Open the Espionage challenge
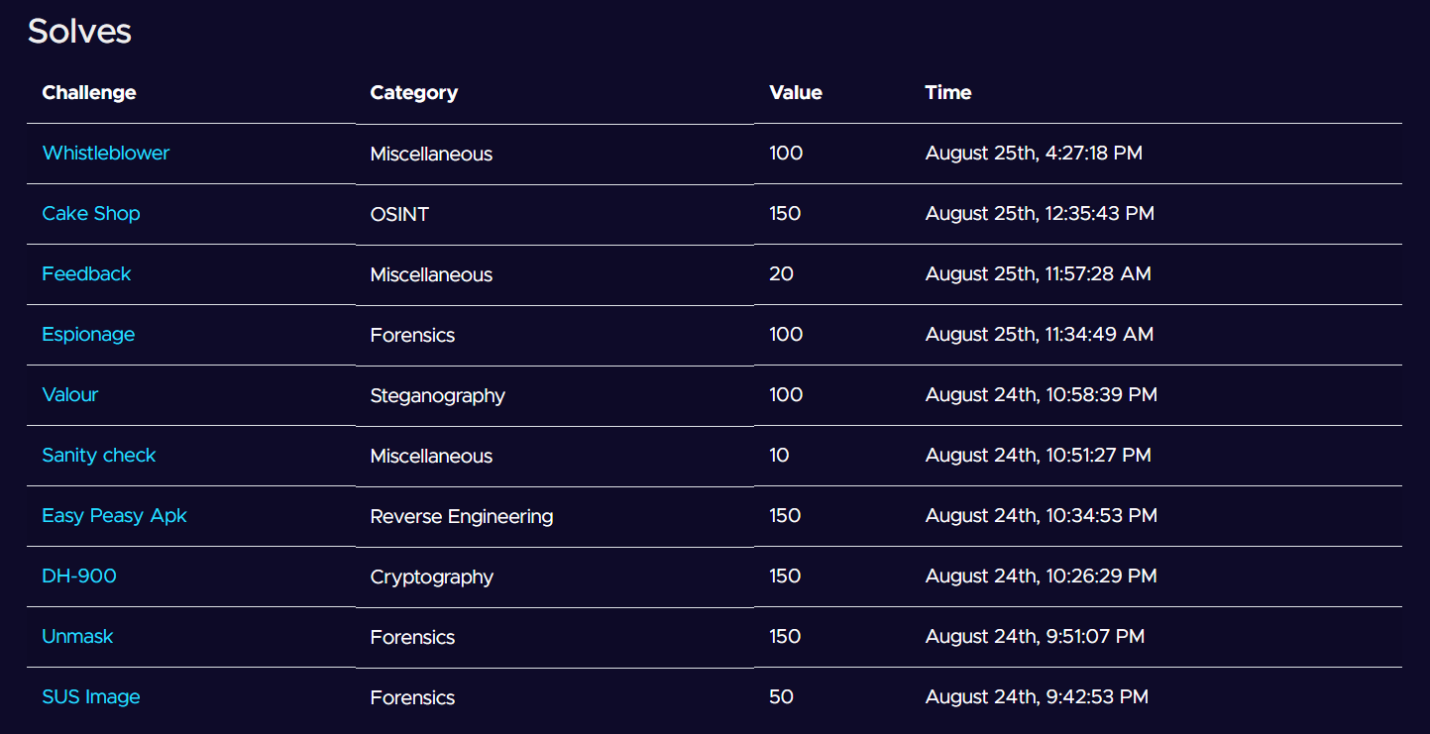The width and height of the screenshot is (1430, 734). point(88,335)
